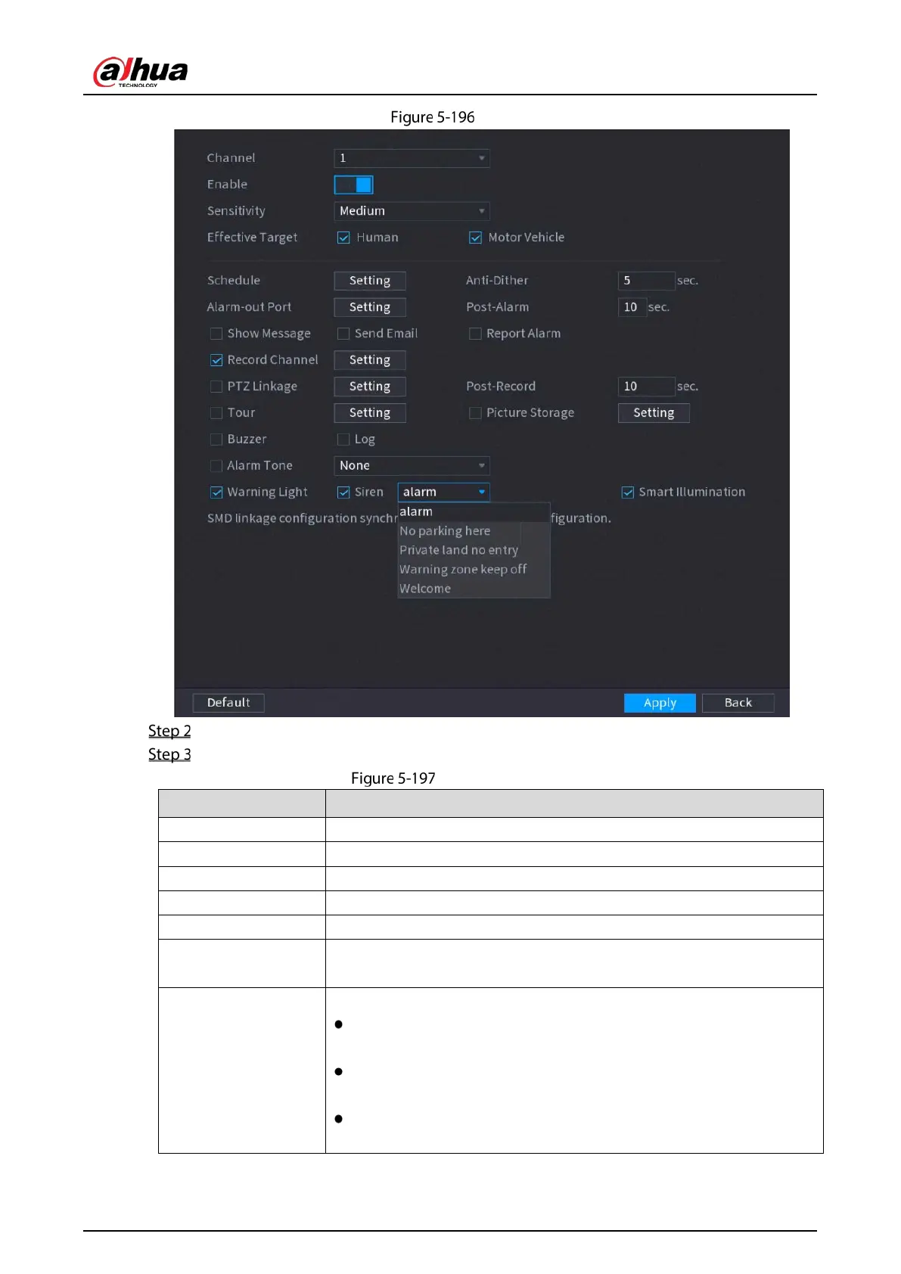Open Picture Storage Setting button
This screenshot has height=1274, width=901.
654,413
